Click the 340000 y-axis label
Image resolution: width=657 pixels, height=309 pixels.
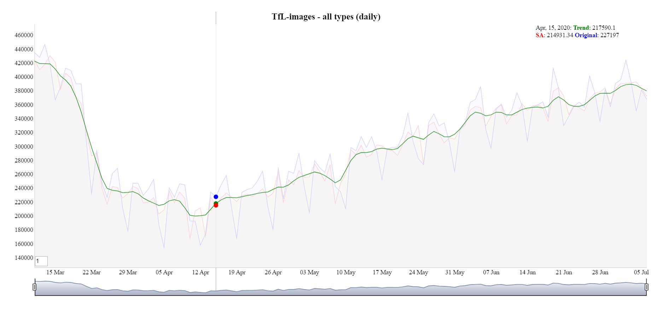pyautogui.click(x=24, y=119)
